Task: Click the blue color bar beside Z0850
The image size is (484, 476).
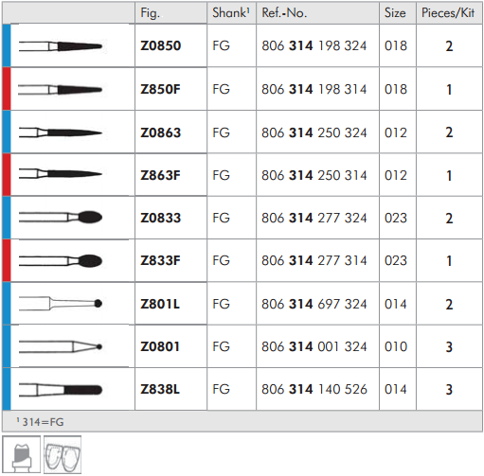Action: tap(7, 45)
